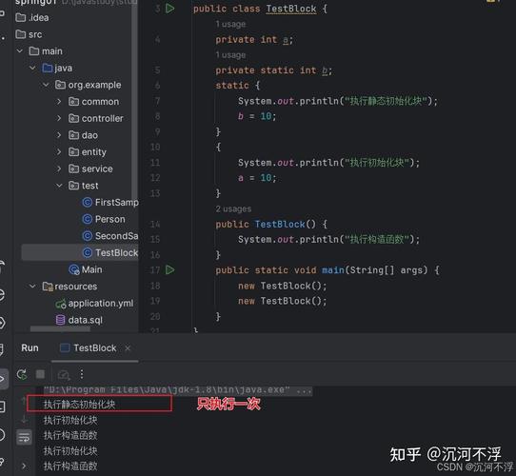Collapse the test package

(x=59, y=186)
